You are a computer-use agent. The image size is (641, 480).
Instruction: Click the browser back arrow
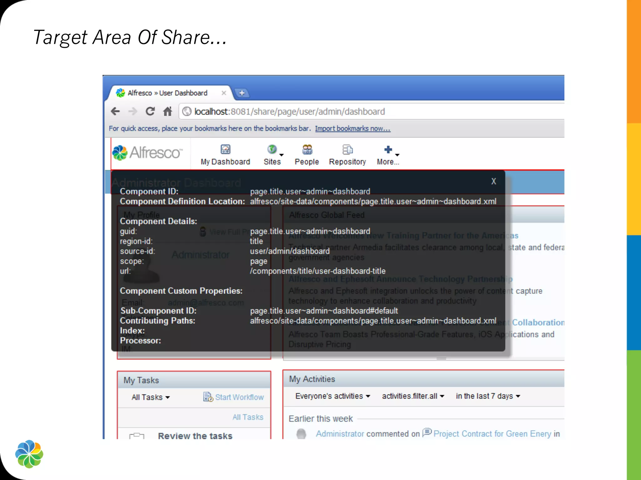coord(115,111)
